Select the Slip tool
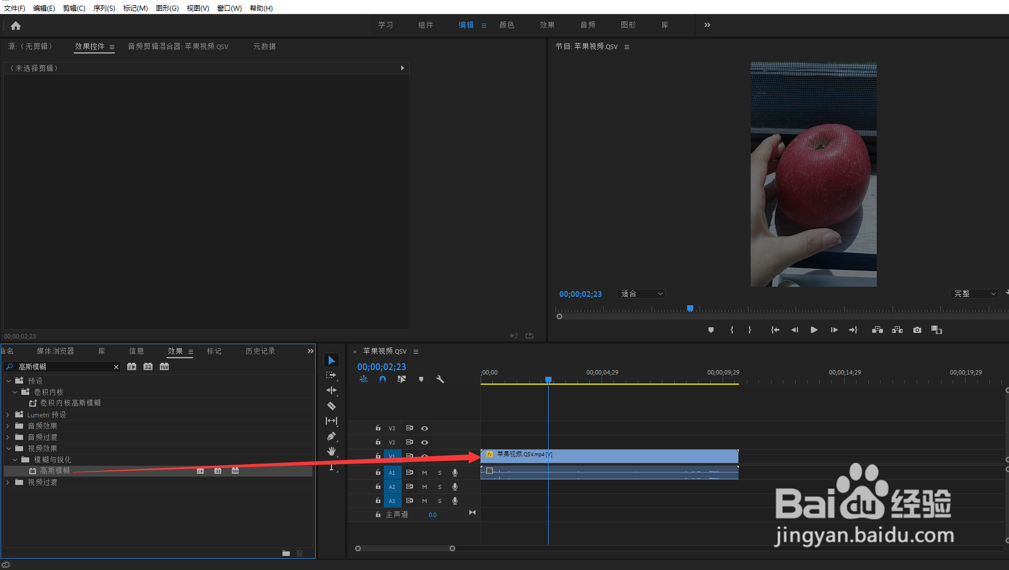This screenshot has width=1009, height=570. click(x=331, y=421)
